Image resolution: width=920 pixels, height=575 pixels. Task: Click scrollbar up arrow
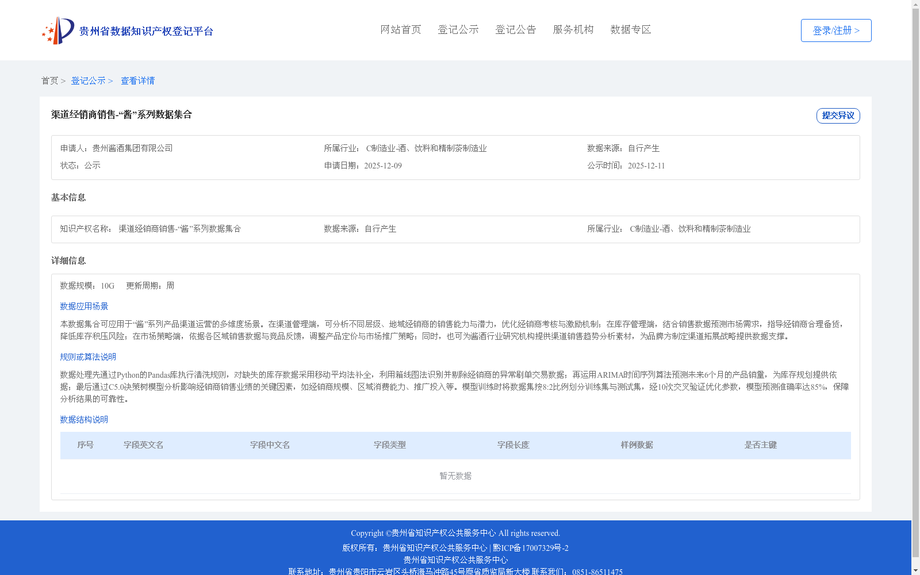click(915, 4)
